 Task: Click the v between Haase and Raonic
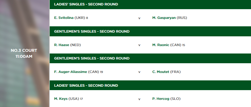(139, 45)
